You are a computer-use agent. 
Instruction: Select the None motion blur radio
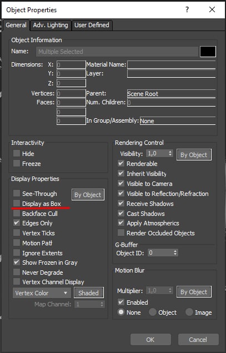[x=121, y=312]
